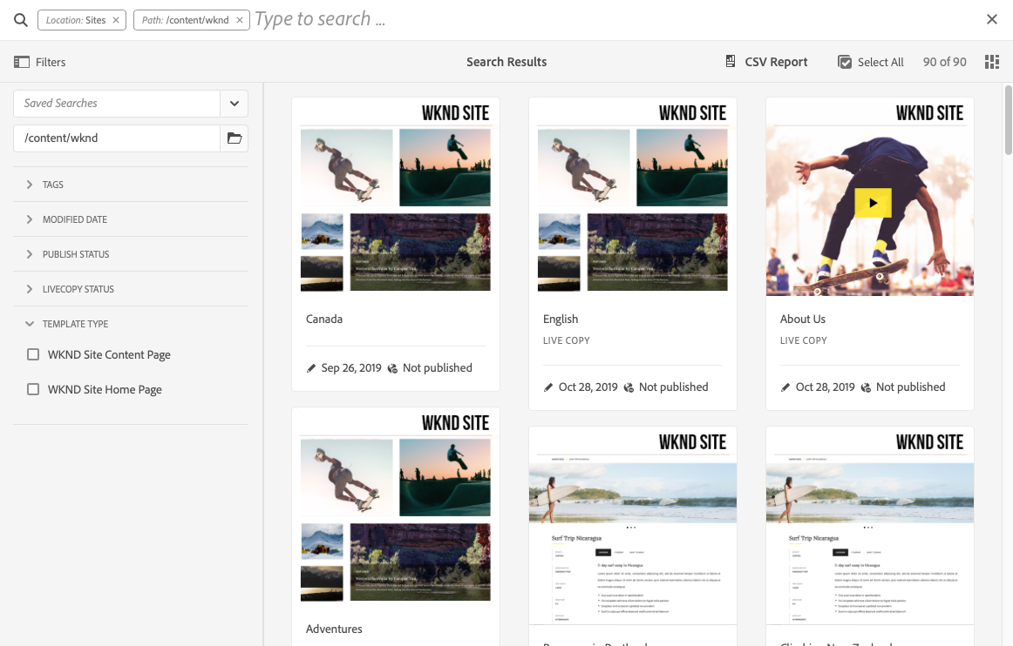Click the Select All label
The image size is (1013, 646).
pos(880,62)
